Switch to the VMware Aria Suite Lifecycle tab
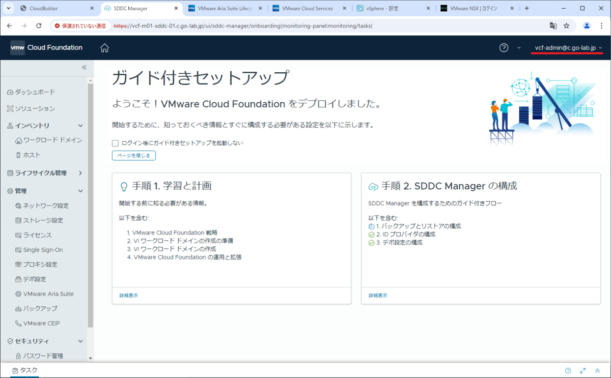This screenshot has height=378, width=611. [225, 8]
